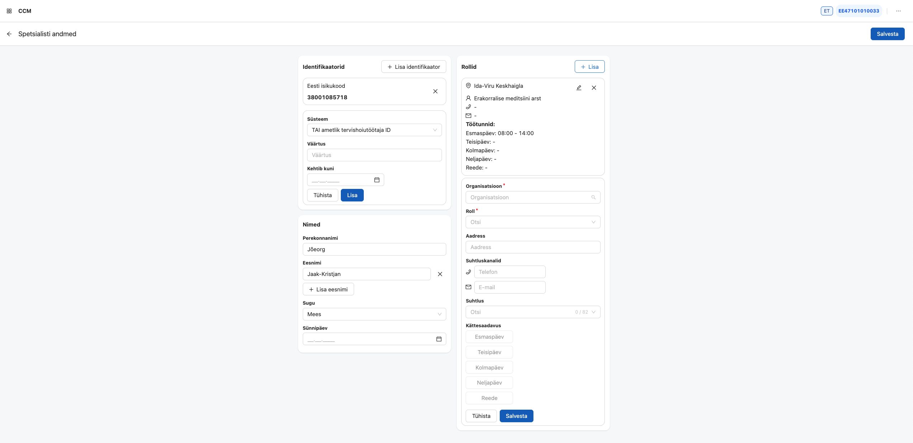Open calendar picker for Sünnipäev
The height and width of the screenshot is (443, 913).
438,339
